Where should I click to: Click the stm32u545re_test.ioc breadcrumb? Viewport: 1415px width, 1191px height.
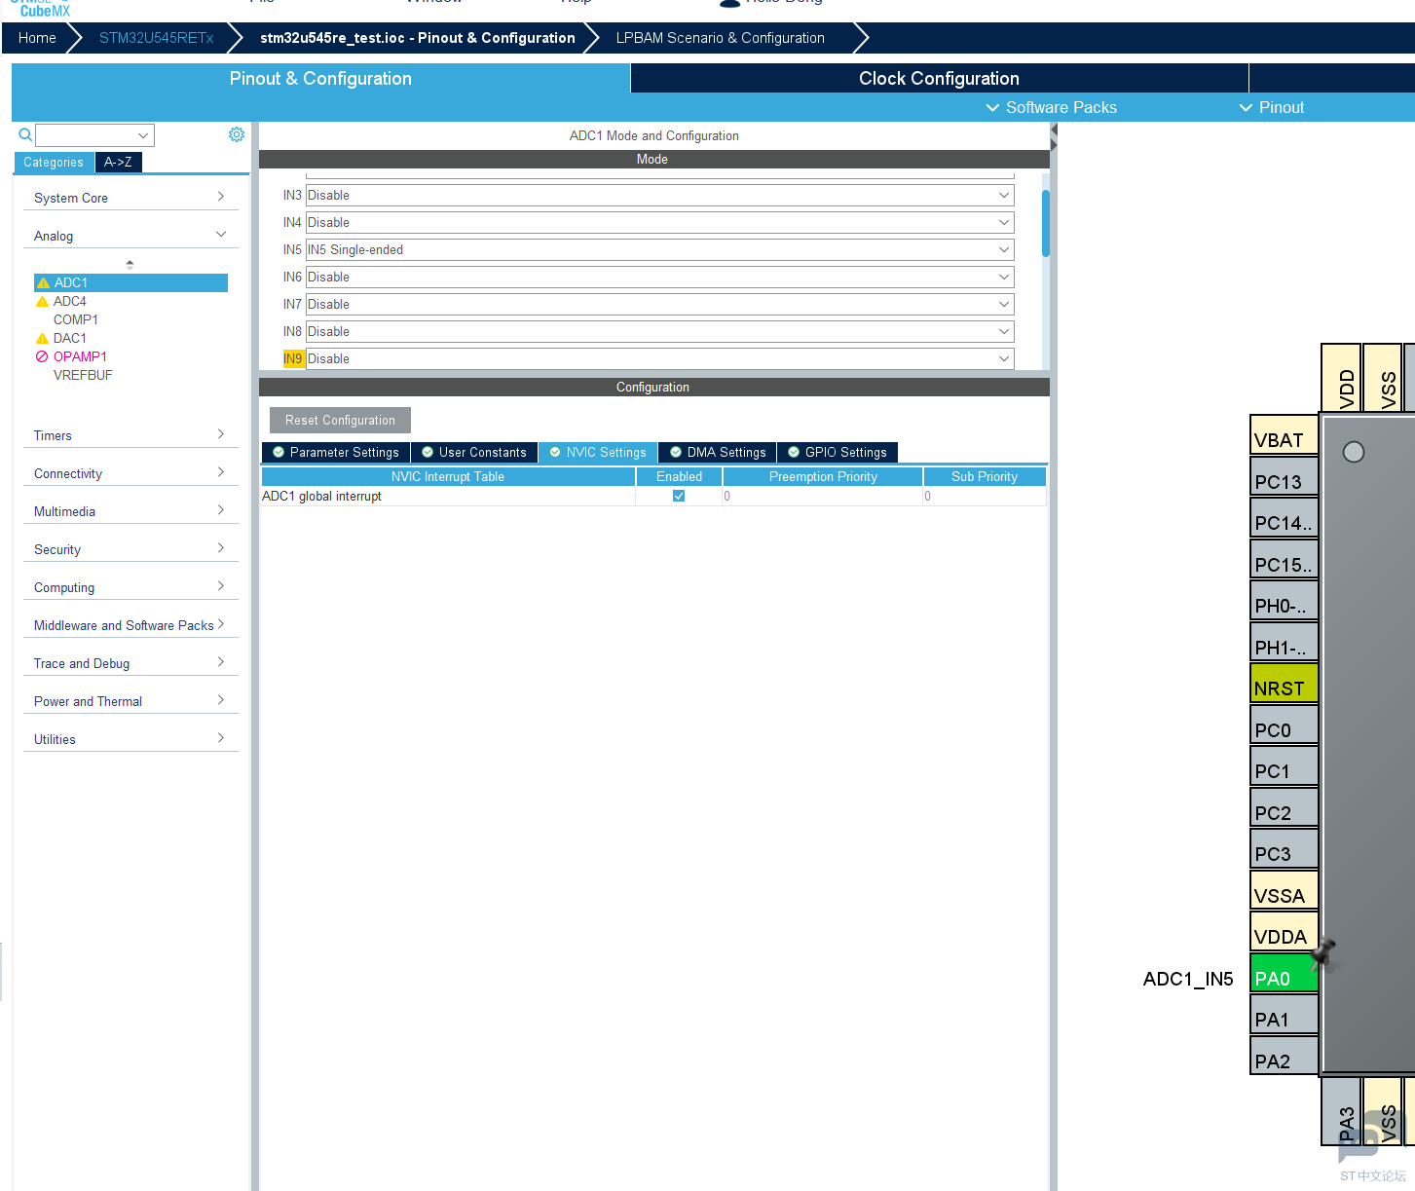[x=417, y=38]
